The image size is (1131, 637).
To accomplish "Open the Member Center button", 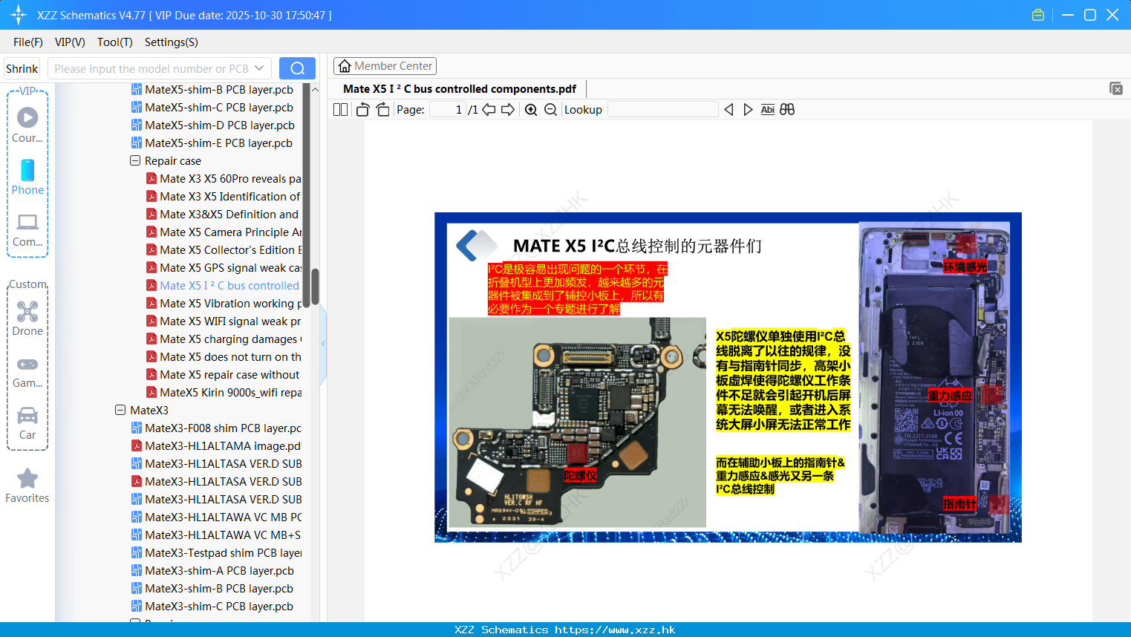I will tap(385, 66).
